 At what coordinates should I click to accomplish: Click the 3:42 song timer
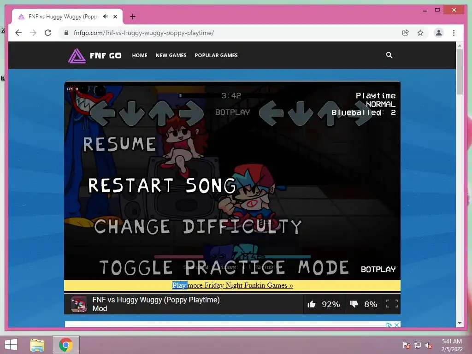pos(231,96)
